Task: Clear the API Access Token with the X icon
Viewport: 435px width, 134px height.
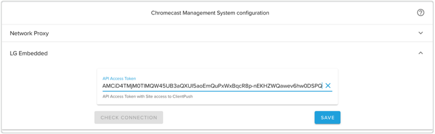Action: pyautogui.click(x=328, y=86)
